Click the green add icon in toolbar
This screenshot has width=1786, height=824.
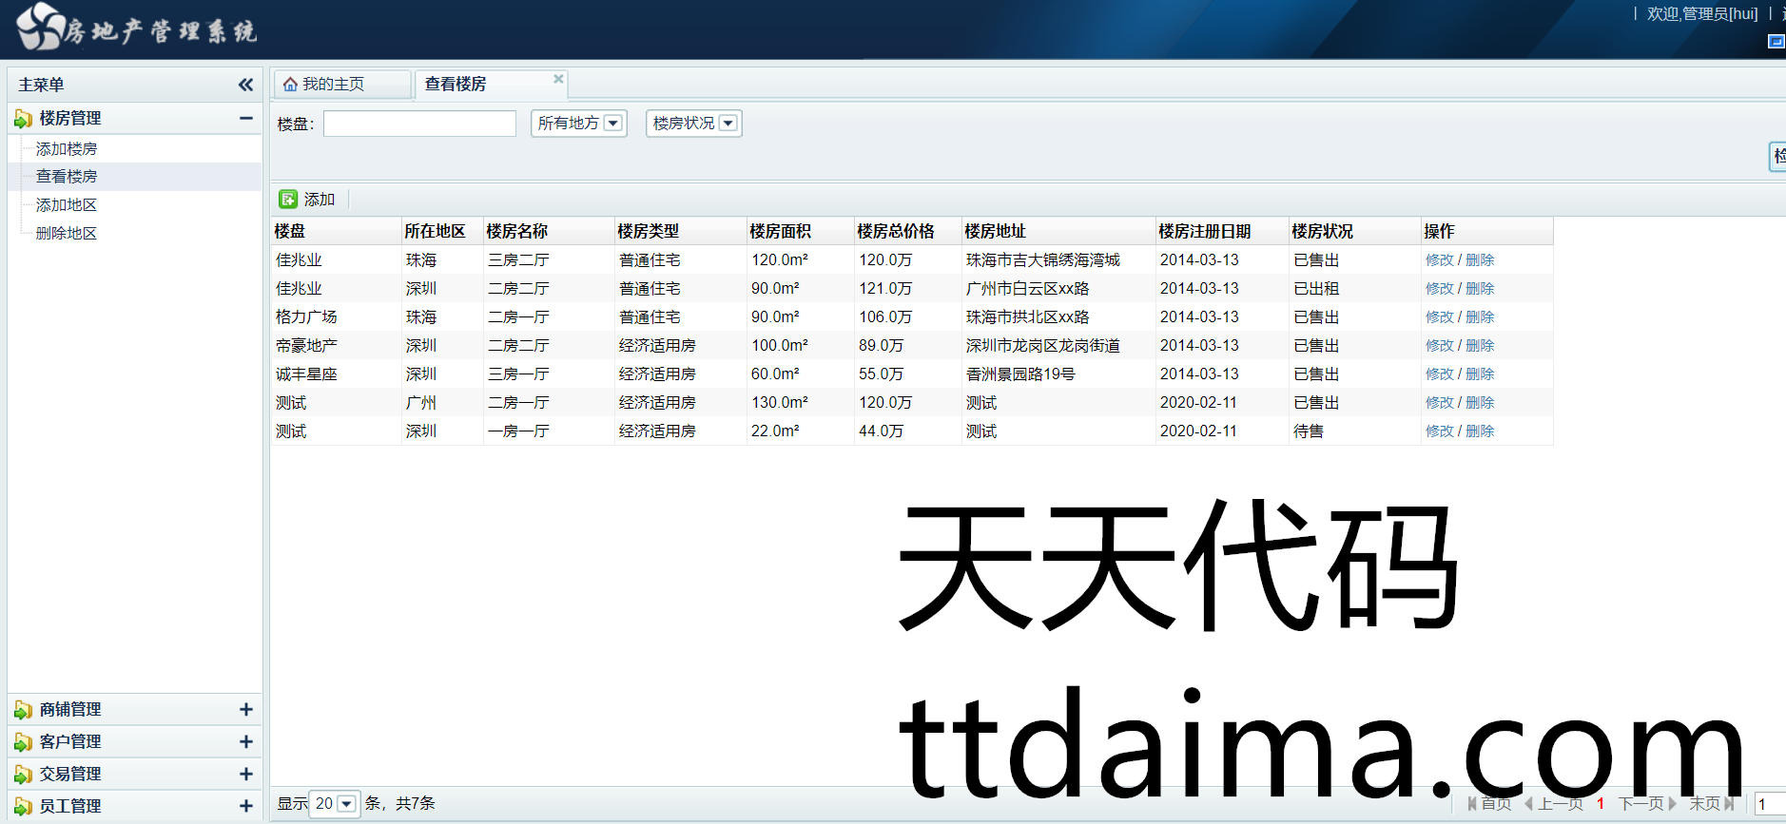pos(287,199)
